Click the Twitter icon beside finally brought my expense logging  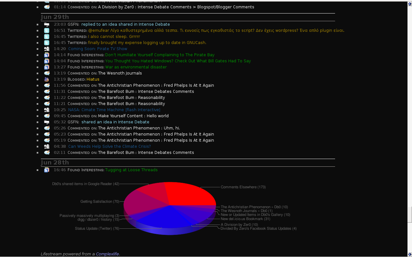(x=47, y=43)
